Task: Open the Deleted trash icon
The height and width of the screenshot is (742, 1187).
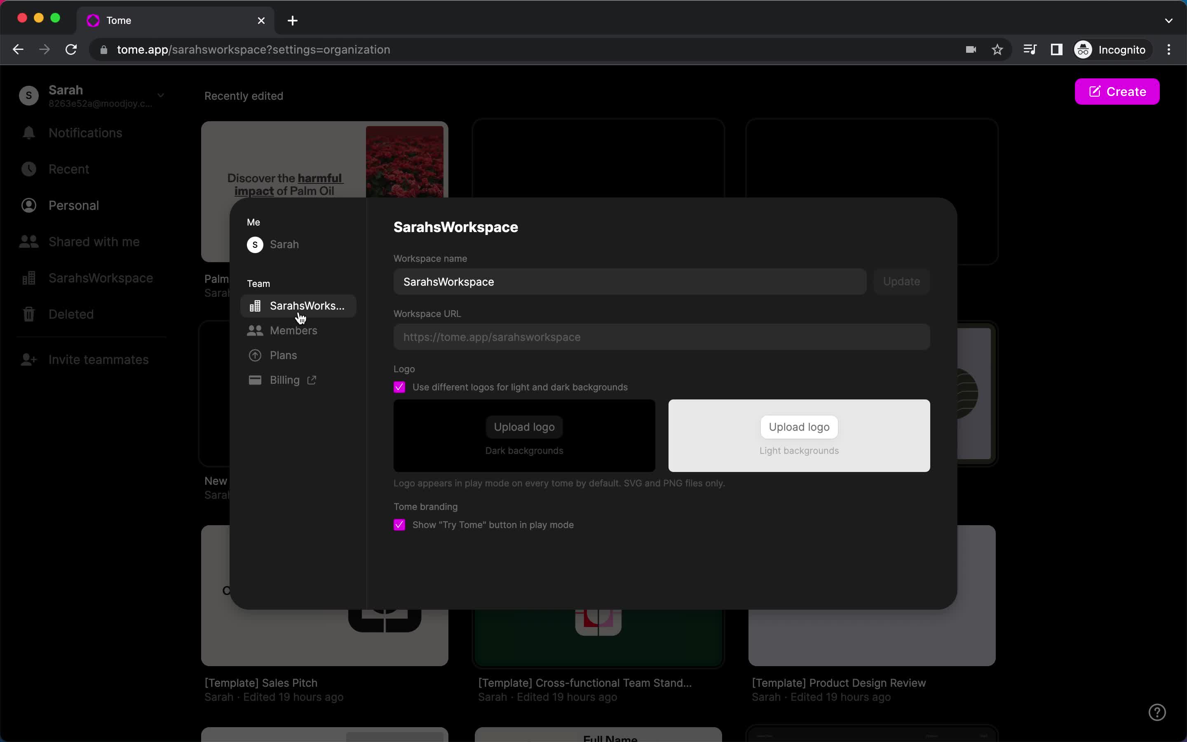Action: (x=28, y=314)
